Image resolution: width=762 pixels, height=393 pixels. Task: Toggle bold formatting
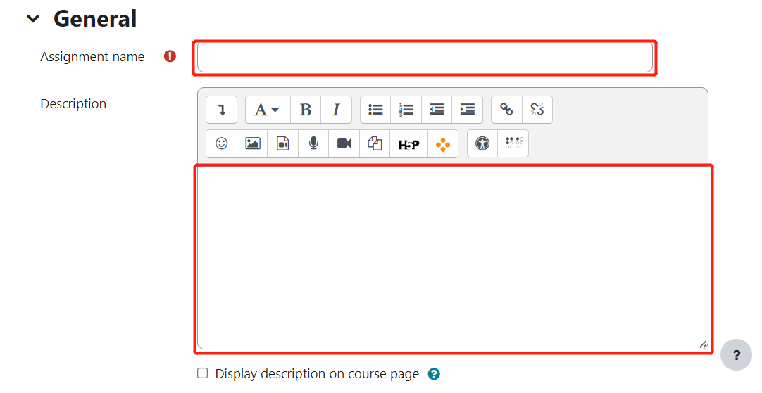click(x=305, y=110)
